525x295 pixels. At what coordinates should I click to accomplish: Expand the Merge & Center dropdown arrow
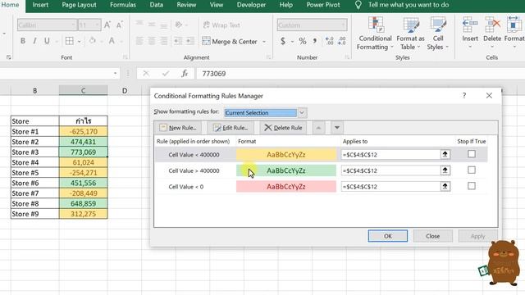pyautogui.click(x=264, y=42)
